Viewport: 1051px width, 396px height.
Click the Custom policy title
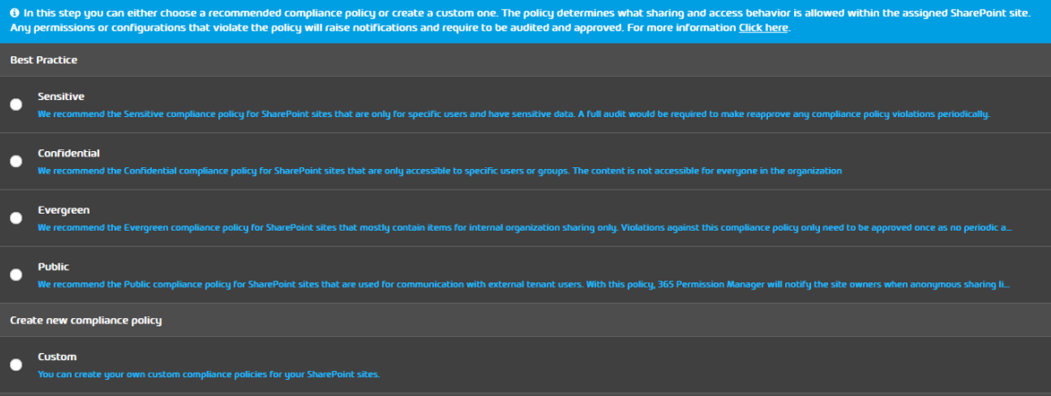[56, 357]
